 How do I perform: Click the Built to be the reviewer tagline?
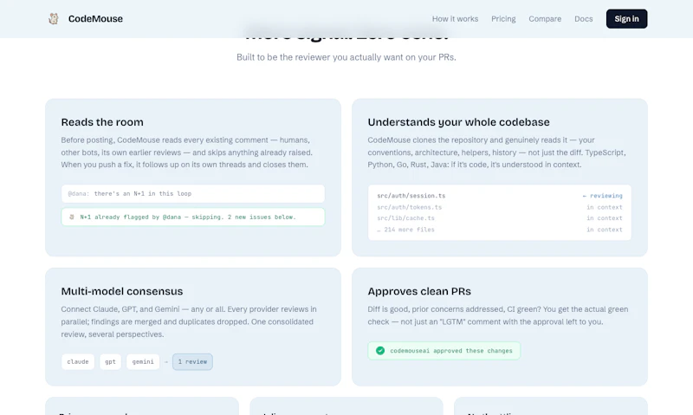click(346, 57)
